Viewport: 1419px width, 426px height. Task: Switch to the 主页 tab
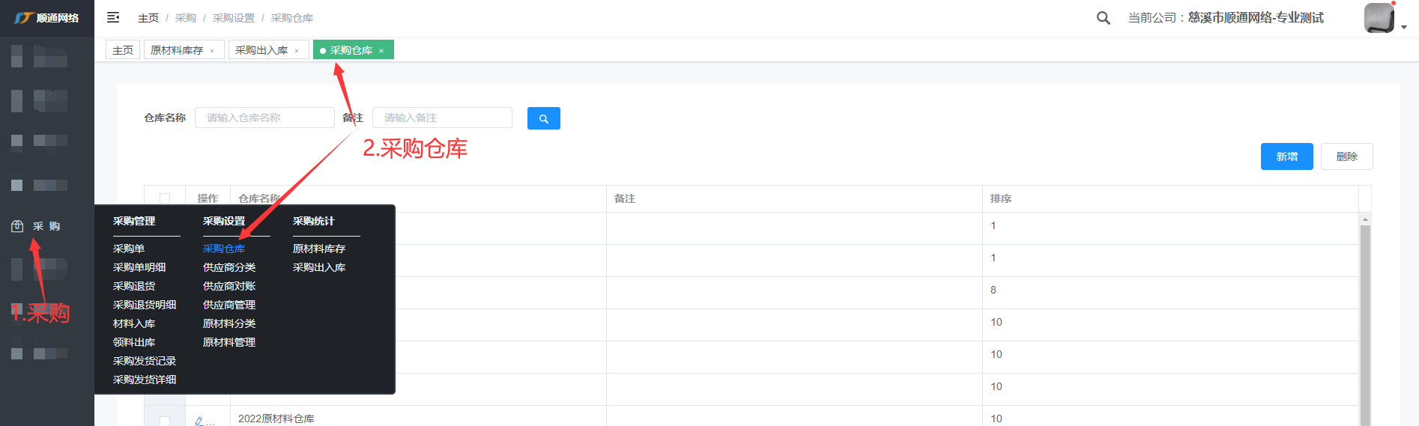(123, 50)
